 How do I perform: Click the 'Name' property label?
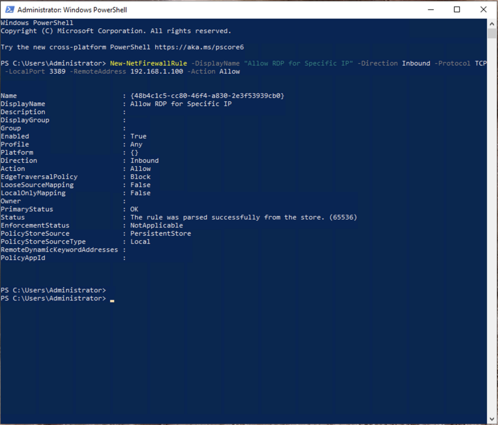(x=9, y=96)
